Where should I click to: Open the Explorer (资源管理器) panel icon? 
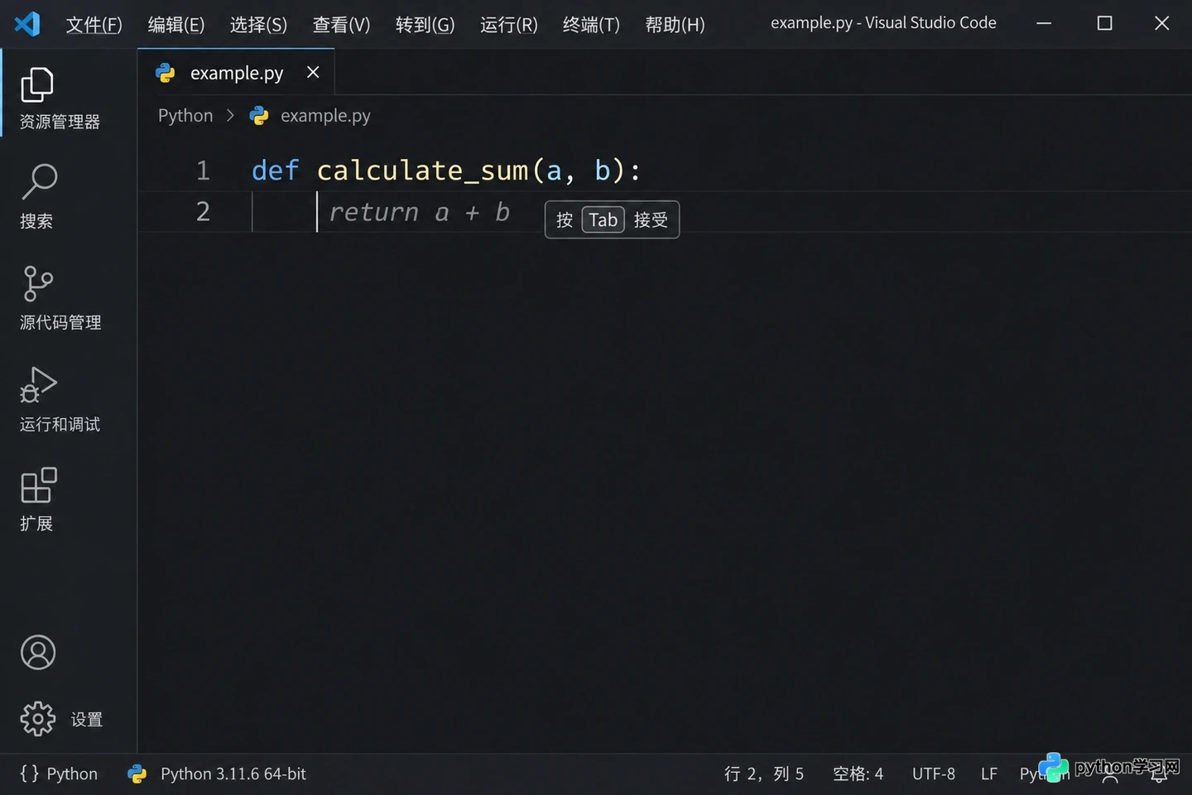[37, 84]
